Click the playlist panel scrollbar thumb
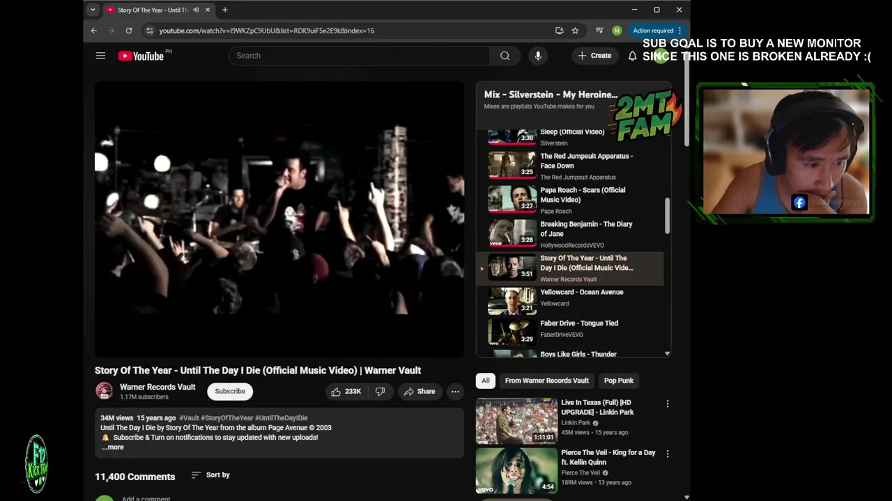This screenshot has width=892, height=501. (667, 216)
